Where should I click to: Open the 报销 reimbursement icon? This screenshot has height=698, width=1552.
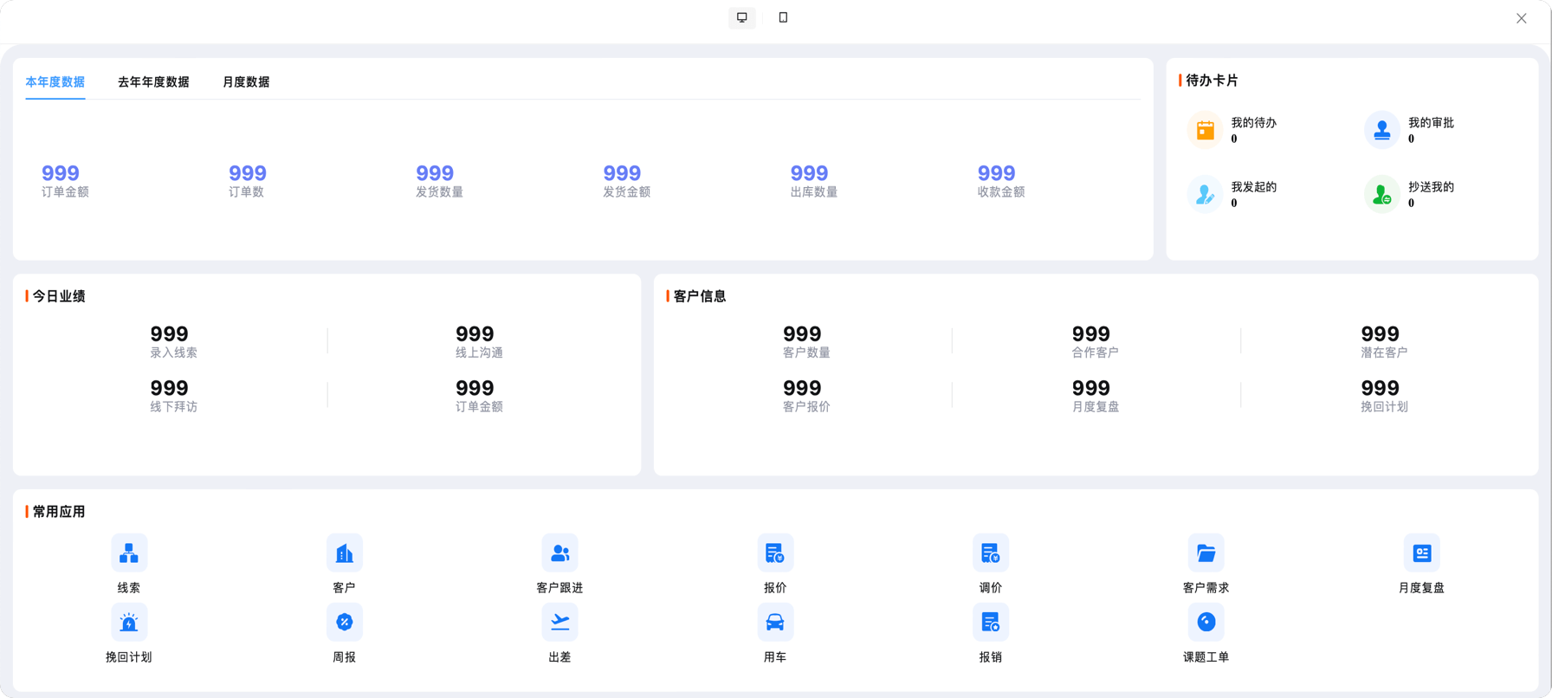tap(990, 623)
